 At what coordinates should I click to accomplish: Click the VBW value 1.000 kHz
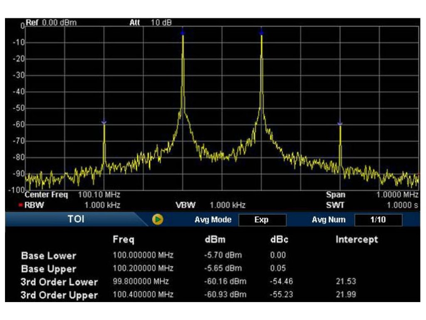228,205
